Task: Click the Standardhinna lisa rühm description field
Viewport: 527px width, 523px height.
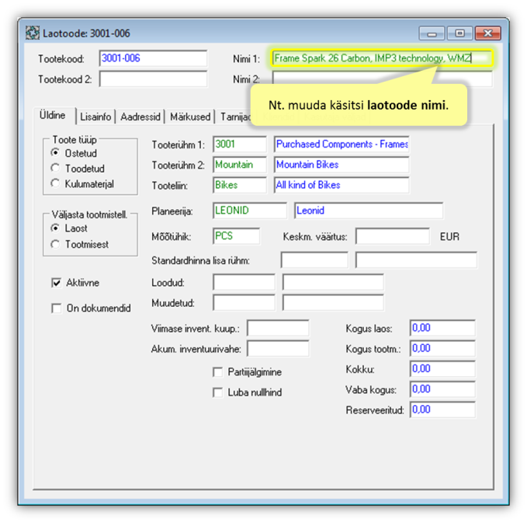Action: (417, 260)
